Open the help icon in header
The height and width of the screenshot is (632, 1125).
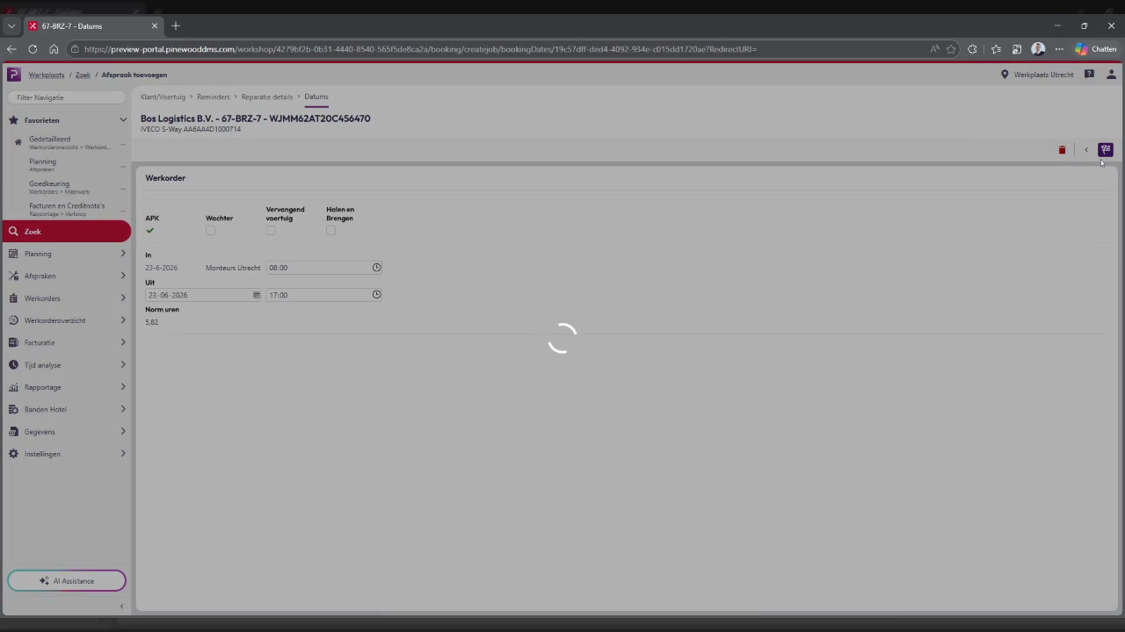[1089, 75]
